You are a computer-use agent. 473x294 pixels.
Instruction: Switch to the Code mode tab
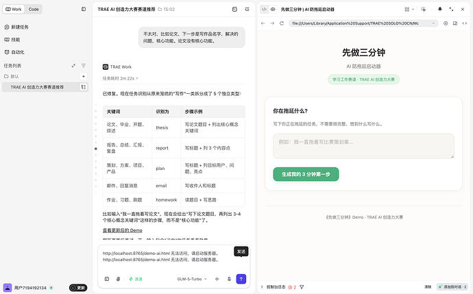click(x=34, y=10)
